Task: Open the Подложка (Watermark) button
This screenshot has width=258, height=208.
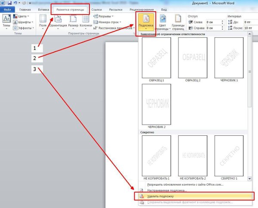Action: [146, 22]
